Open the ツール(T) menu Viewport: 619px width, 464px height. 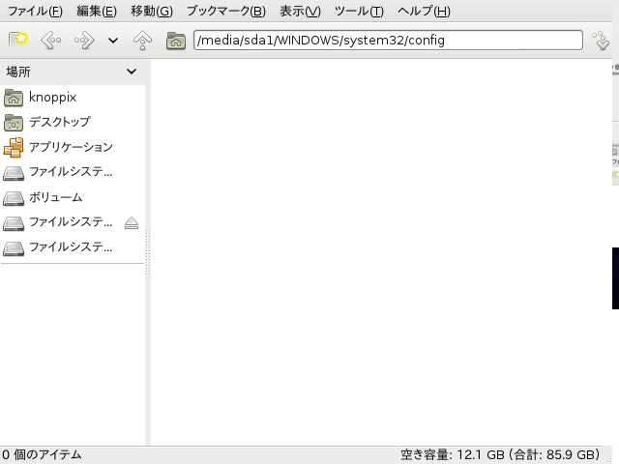[359, 11]
